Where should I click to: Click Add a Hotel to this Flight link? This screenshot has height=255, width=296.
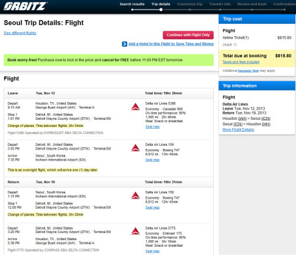(171, 44)
